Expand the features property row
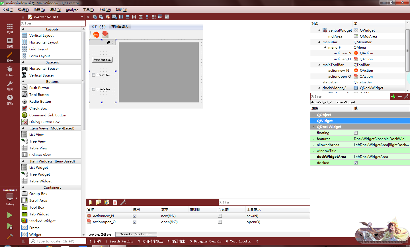 pos(314,139)
